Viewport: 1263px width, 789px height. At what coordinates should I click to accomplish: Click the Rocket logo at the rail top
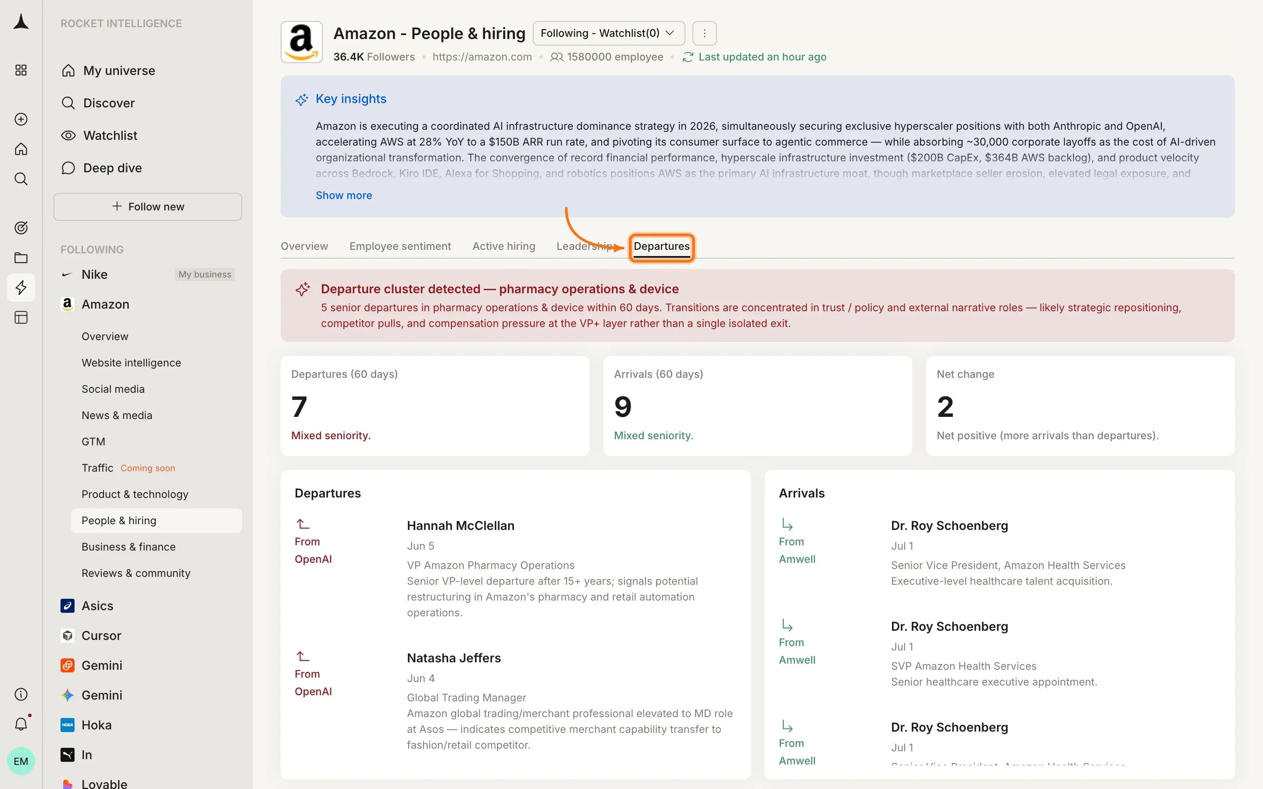click(x=21, y=22)
